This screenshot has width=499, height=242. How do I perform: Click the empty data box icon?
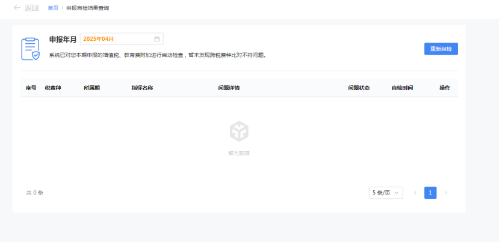239,132
